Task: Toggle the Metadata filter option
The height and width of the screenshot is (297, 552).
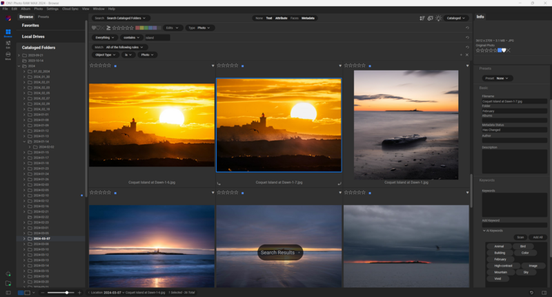Action: 308,18
